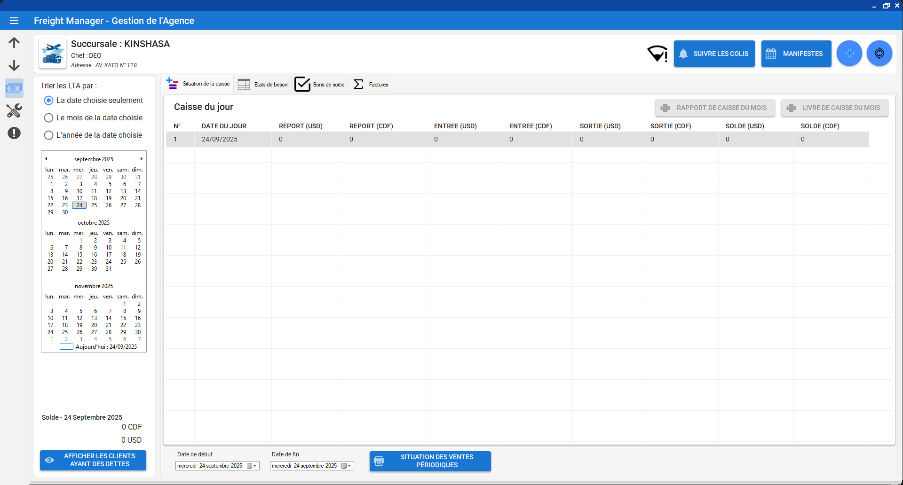This screenshot has width=903, height=485.
Task: Select 'L'année de la date choisie'
Action: pos(49,135)
